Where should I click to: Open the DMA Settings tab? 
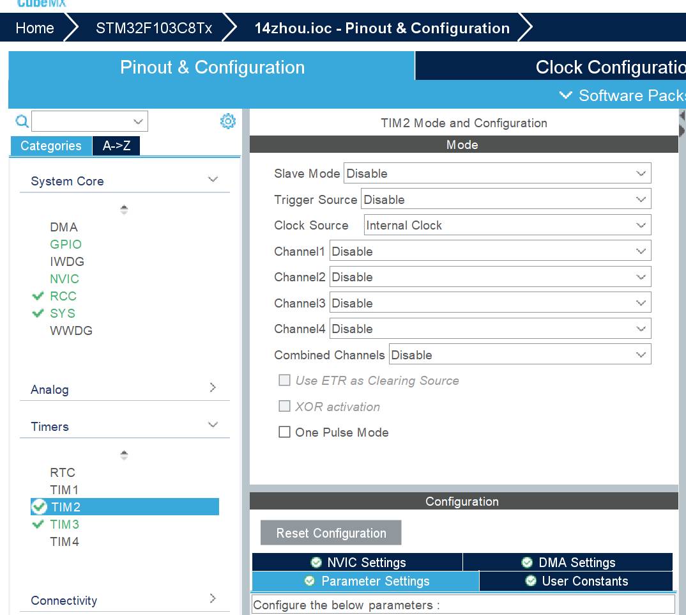click(x=568, y=562)
